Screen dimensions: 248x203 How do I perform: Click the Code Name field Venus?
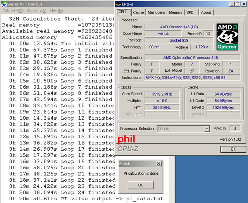pos(163,34)
